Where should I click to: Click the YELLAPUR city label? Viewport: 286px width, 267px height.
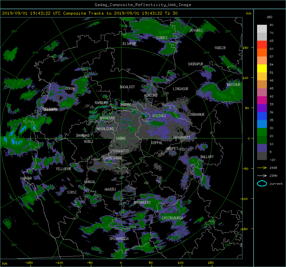63,169
